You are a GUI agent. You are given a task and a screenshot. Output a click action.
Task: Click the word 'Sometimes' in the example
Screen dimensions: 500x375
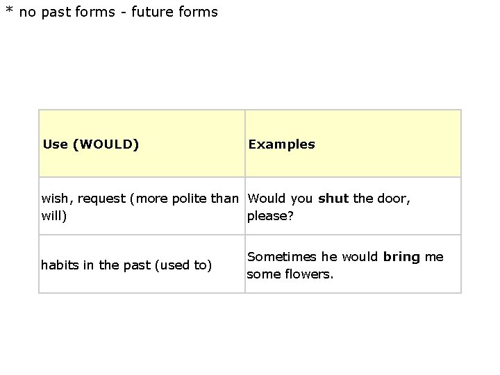[282, 257]
